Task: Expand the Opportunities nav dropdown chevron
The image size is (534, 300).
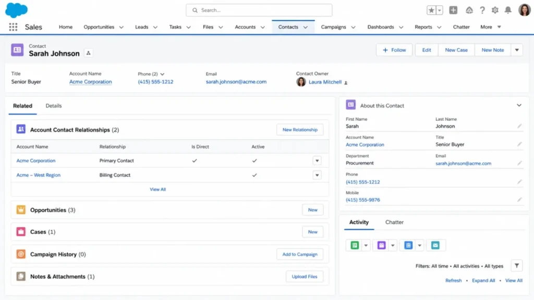Action: coord(121,27)
